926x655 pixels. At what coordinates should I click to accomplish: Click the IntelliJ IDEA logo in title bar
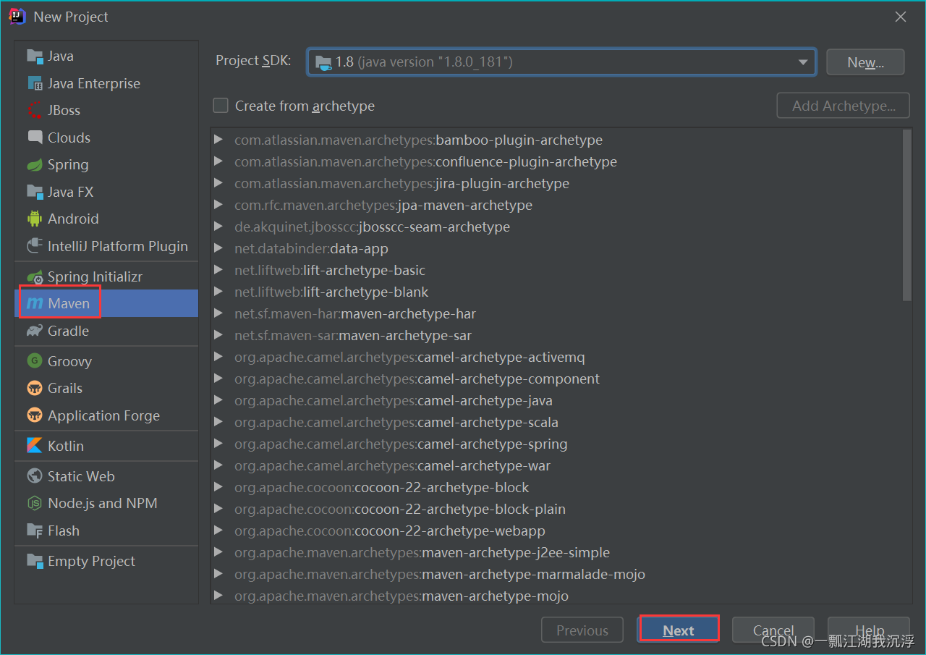point(17,16)
